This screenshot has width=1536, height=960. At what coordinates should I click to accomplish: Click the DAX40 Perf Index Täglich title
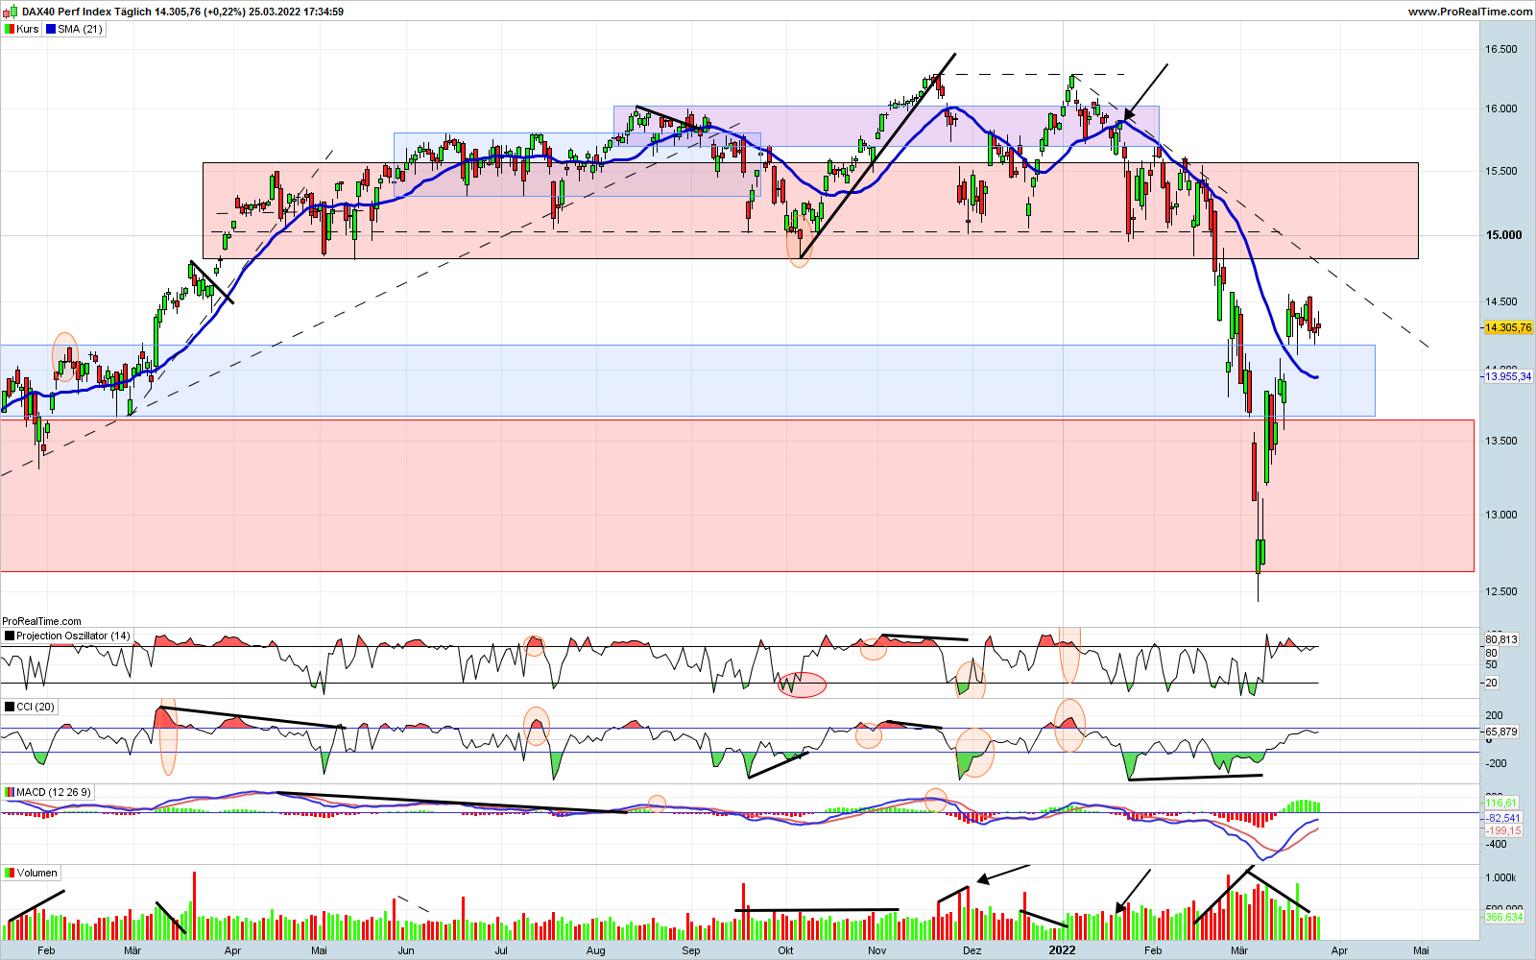tap(87, 12)
